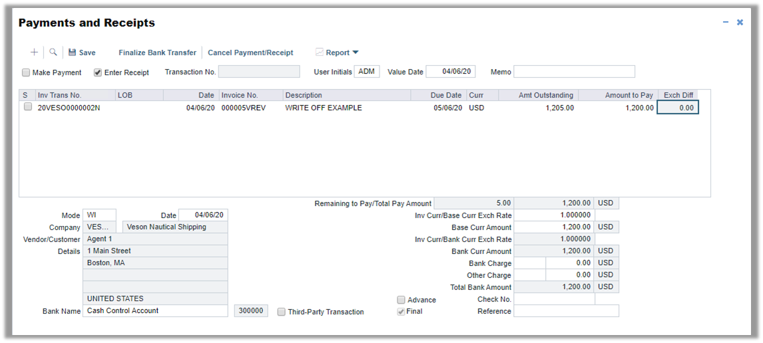Toggle the Enter Receipt checkbox
This screenshot has height=343, width=763.
(x=98, y=72)
